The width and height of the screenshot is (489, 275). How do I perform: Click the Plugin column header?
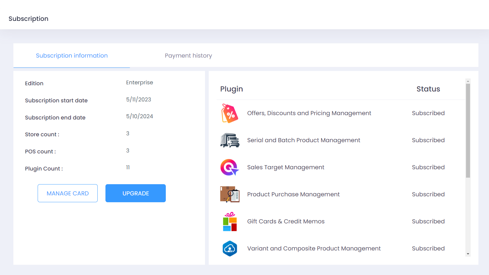231,89
